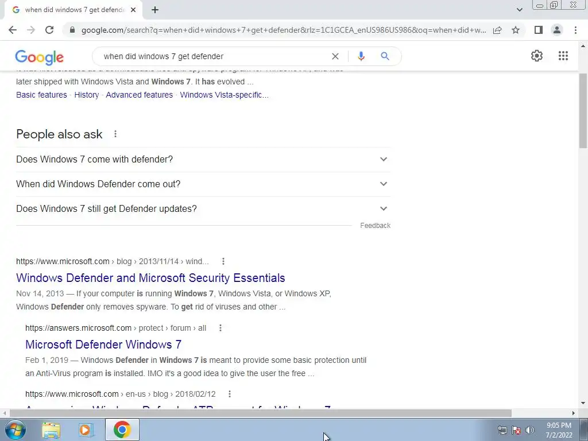Open Windows Explorer from taskbar
Viewport: 588px width, 441px height.
pyautogui.click(x=51, y=430)
